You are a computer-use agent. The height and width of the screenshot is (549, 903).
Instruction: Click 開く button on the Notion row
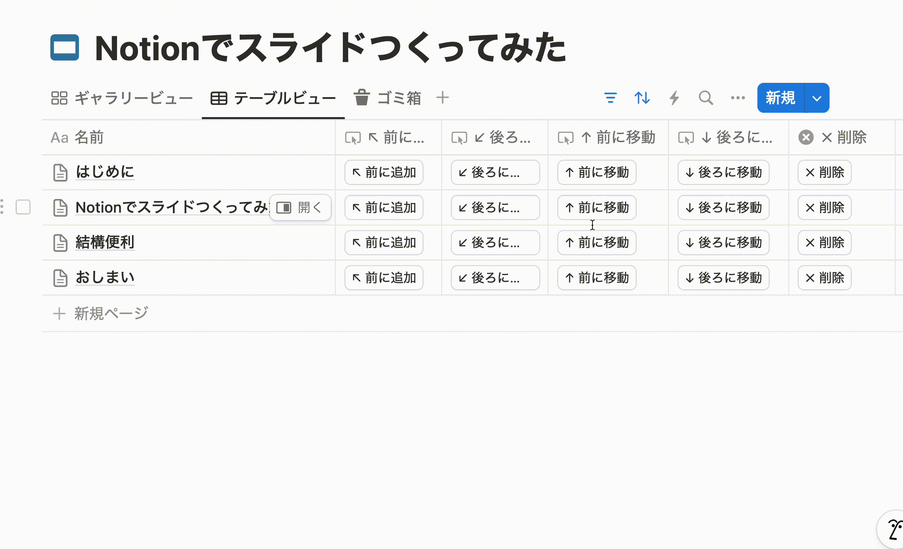300,208
